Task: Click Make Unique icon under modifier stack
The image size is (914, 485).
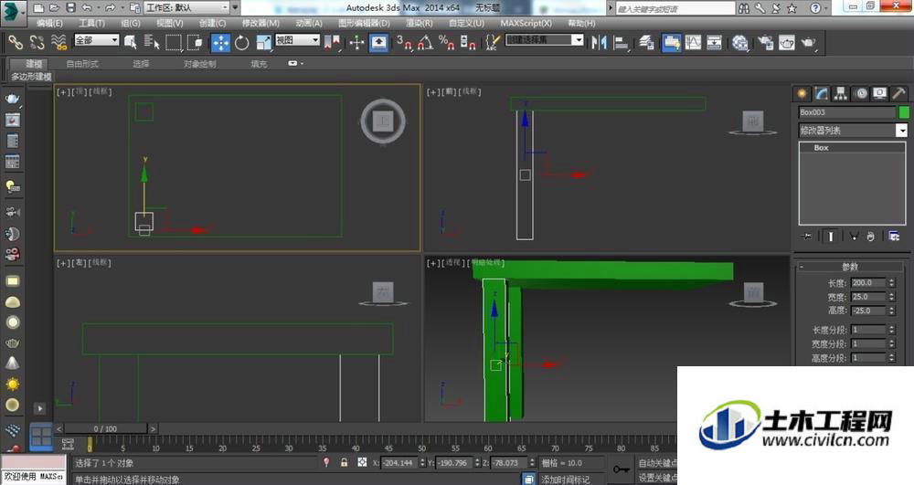Action: pyautogui.click(x=854, y=237)
